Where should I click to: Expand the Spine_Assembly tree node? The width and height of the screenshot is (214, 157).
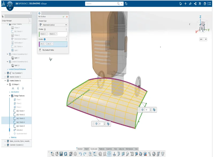tap(5, 141)
